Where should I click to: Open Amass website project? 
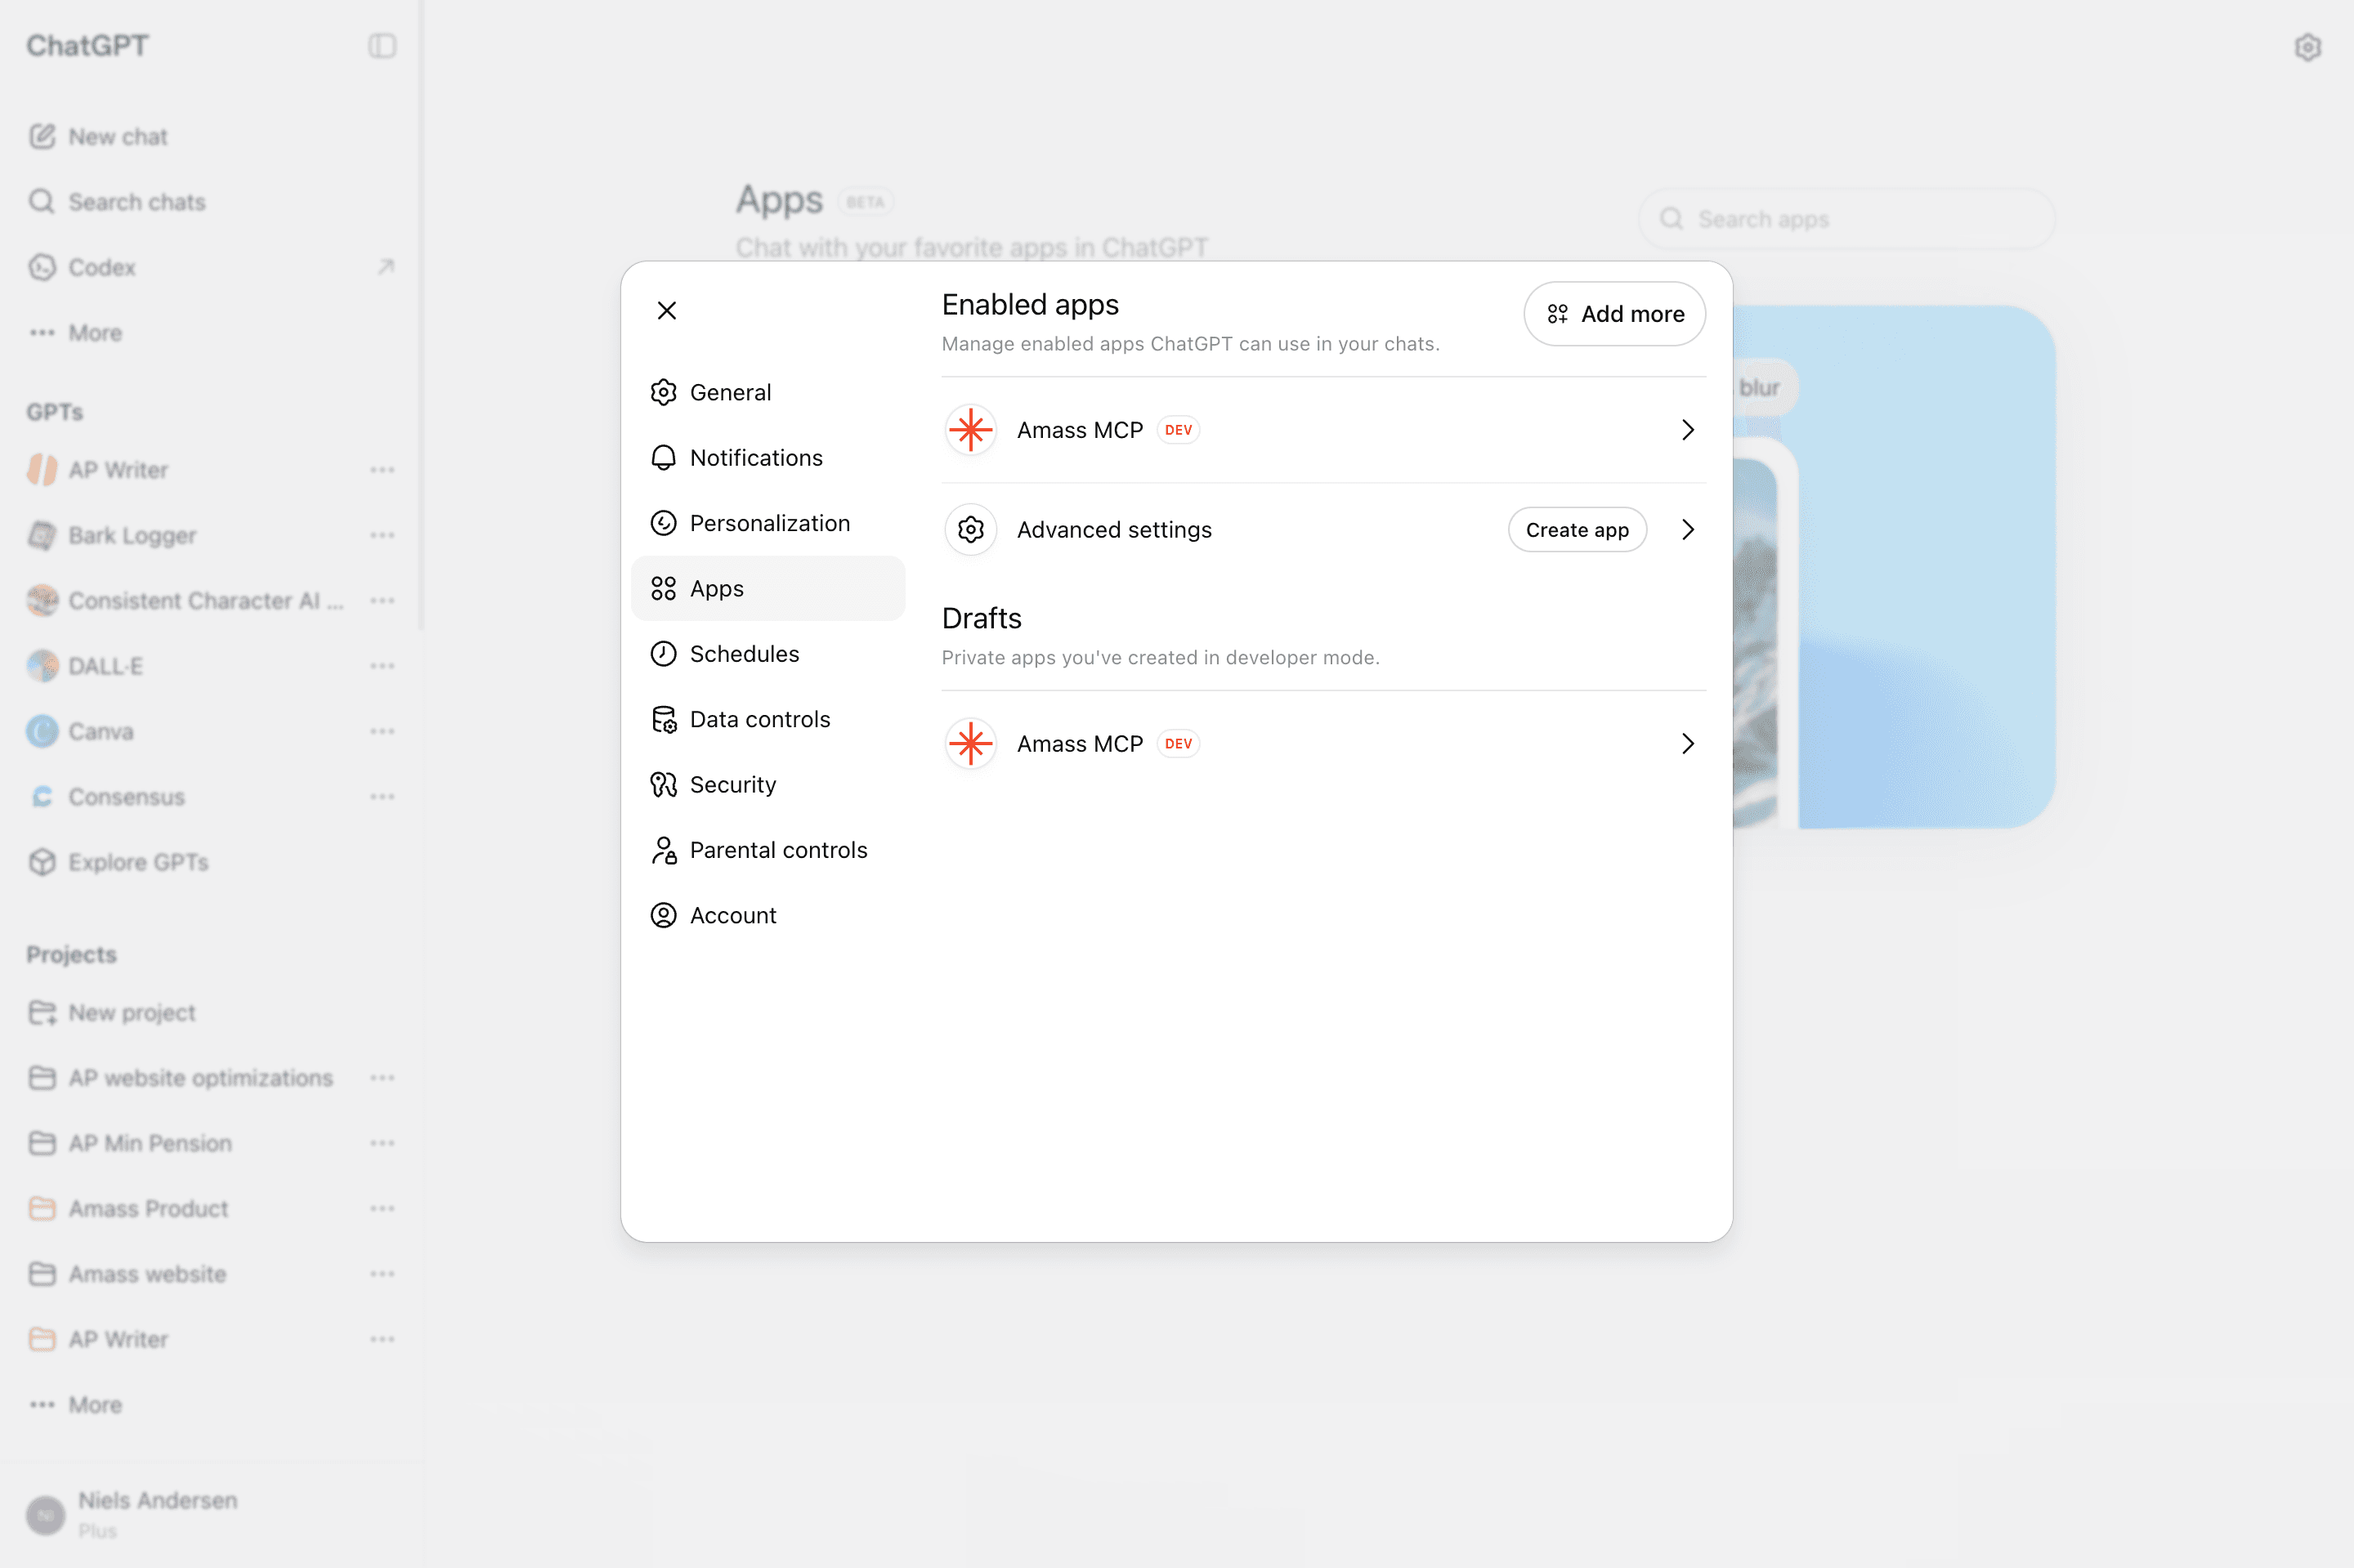coord(212,1274)
